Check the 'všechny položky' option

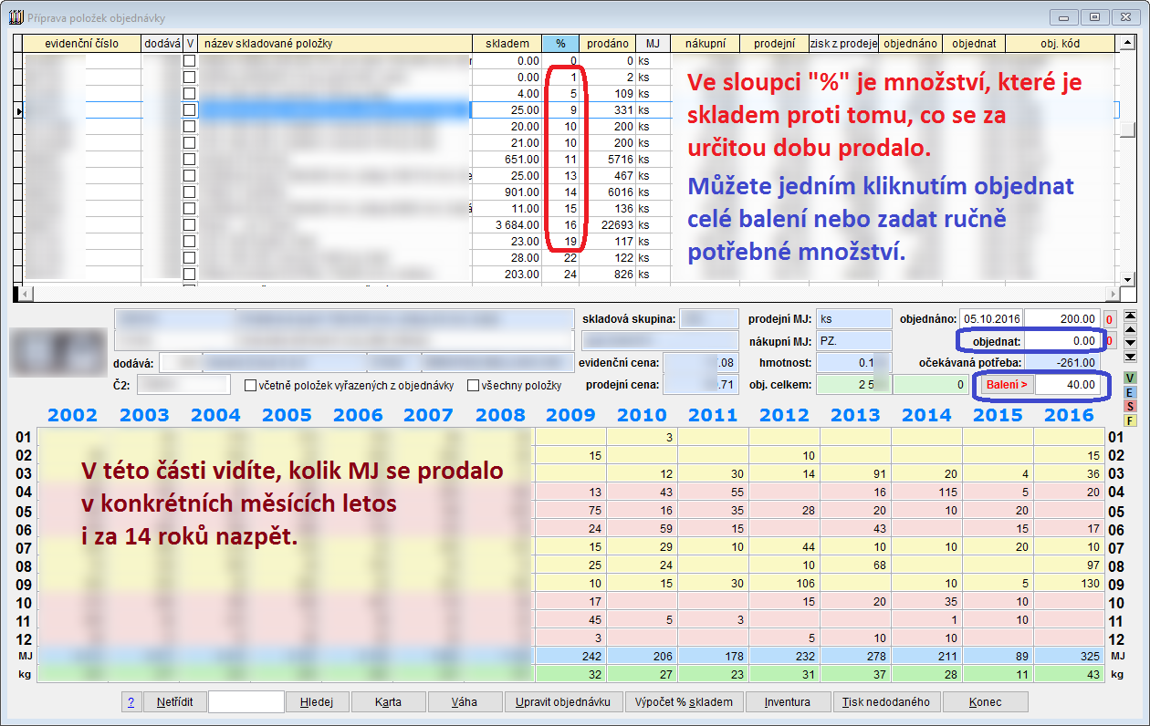click(473, 386)
